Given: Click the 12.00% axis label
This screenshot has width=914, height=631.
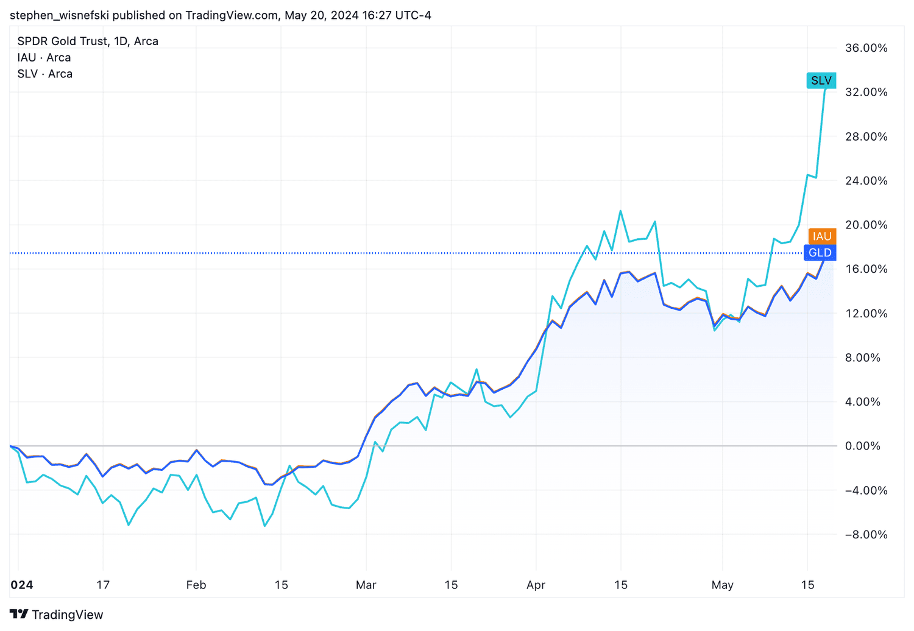Looking at the screenshot, I should [x=866, y=313].
